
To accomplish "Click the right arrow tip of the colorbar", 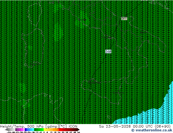I will coord(79,130).
